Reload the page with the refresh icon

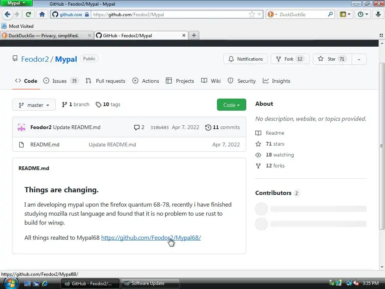point(28,14)
